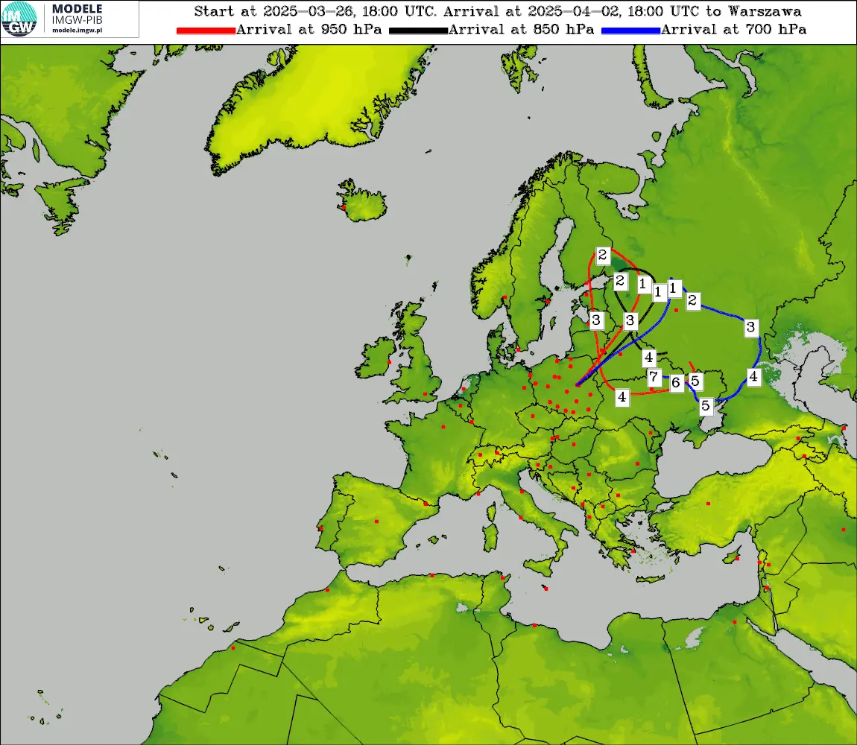Click day marker 3 on black trajectory

(x=630, y=321)
